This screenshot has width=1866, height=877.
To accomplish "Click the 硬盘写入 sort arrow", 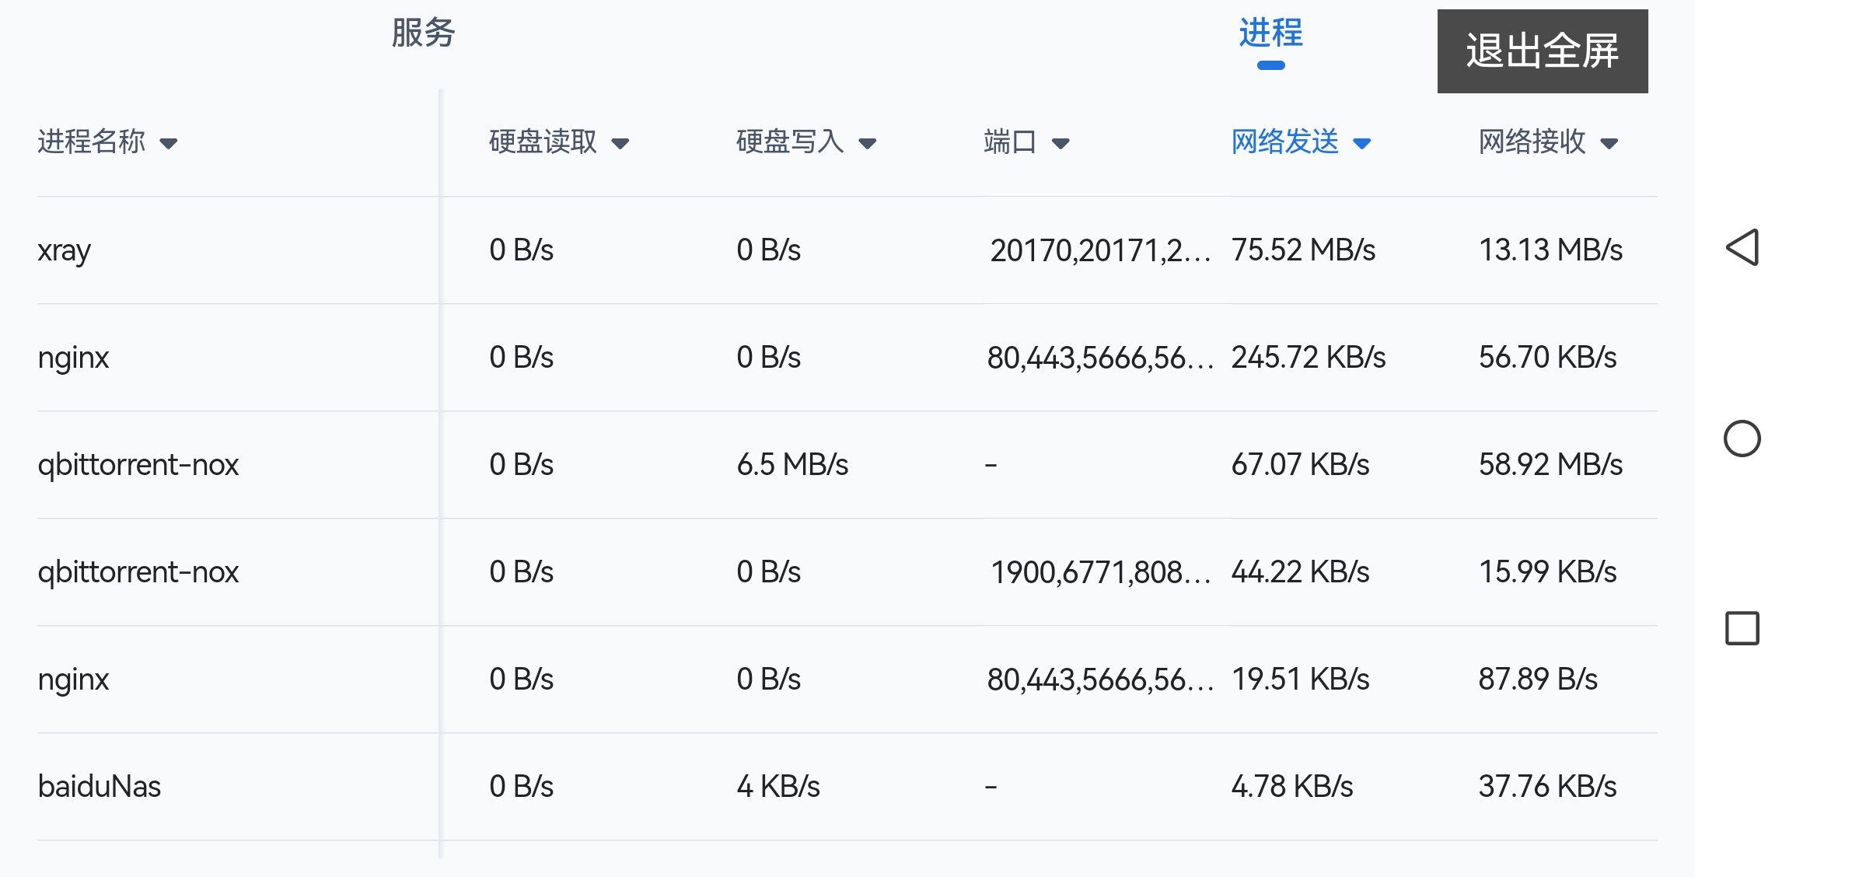I will tap(867, 143).
